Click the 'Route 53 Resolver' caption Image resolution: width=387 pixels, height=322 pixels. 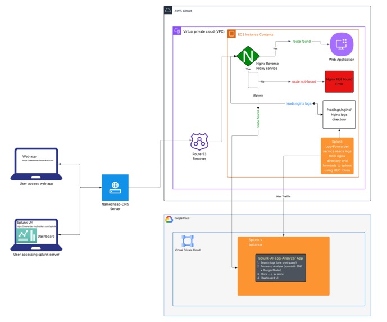pos(199,156)
